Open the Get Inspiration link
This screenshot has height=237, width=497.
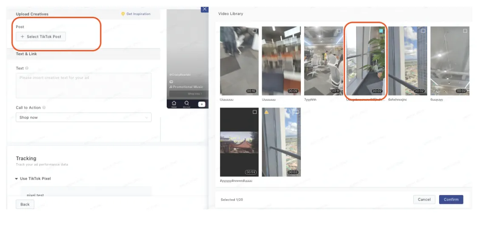[x=138, y=14]
